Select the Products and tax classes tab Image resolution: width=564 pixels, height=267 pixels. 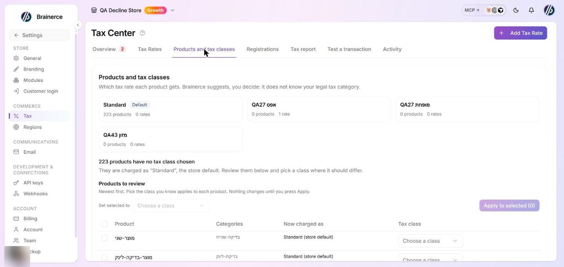[204, 49]
